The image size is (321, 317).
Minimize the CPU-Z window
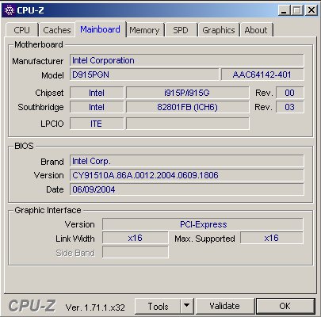(x=284, y=10)
